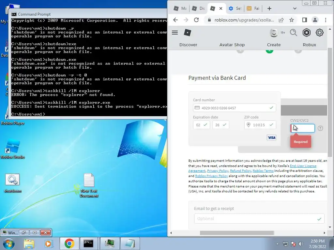Switch to the first 'Ma' tab
Viewport: 334px width, 250px height.
[x=180, y=8]
